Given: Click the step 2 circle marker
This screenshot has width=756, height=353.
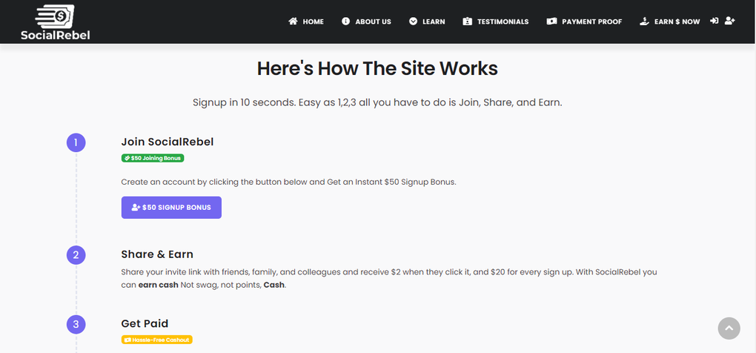Looking at the screenshot, I should 76,255.
